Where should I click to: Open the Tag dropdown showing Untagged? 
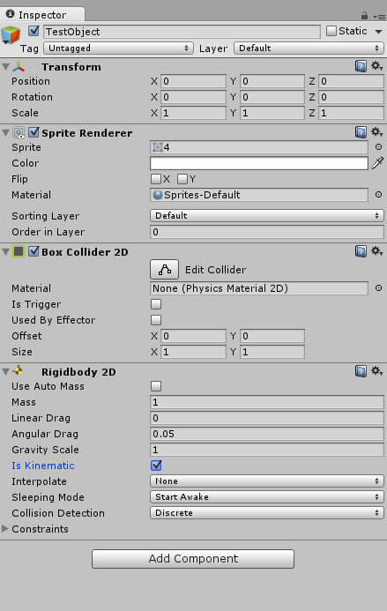coord(118,48)
